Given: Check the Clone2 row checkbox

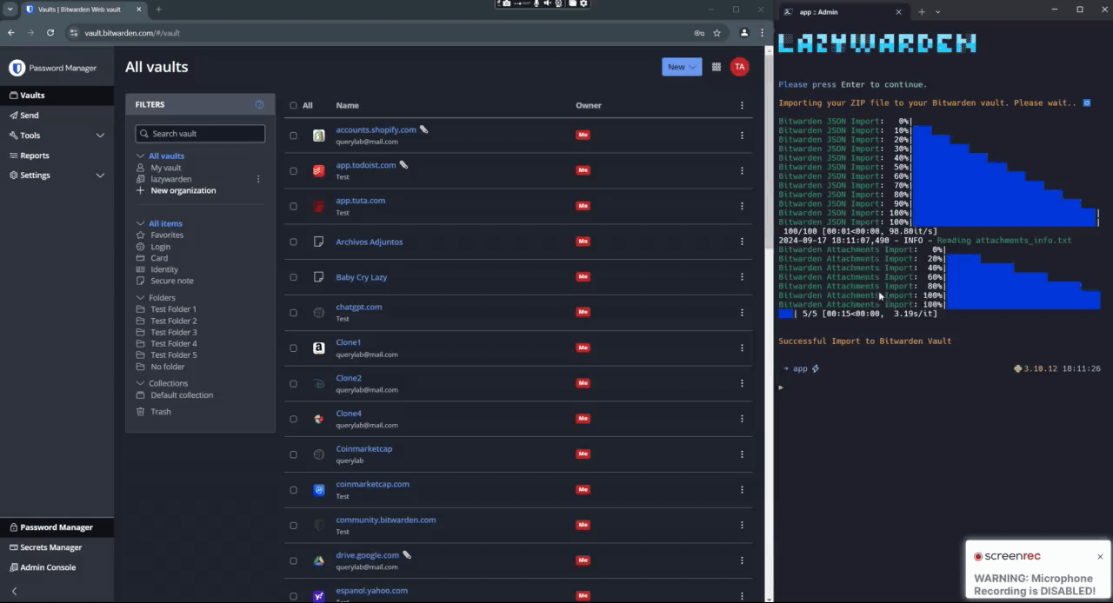Looking at the screenshot, I should pyautogui.click(x=293, y=384).
